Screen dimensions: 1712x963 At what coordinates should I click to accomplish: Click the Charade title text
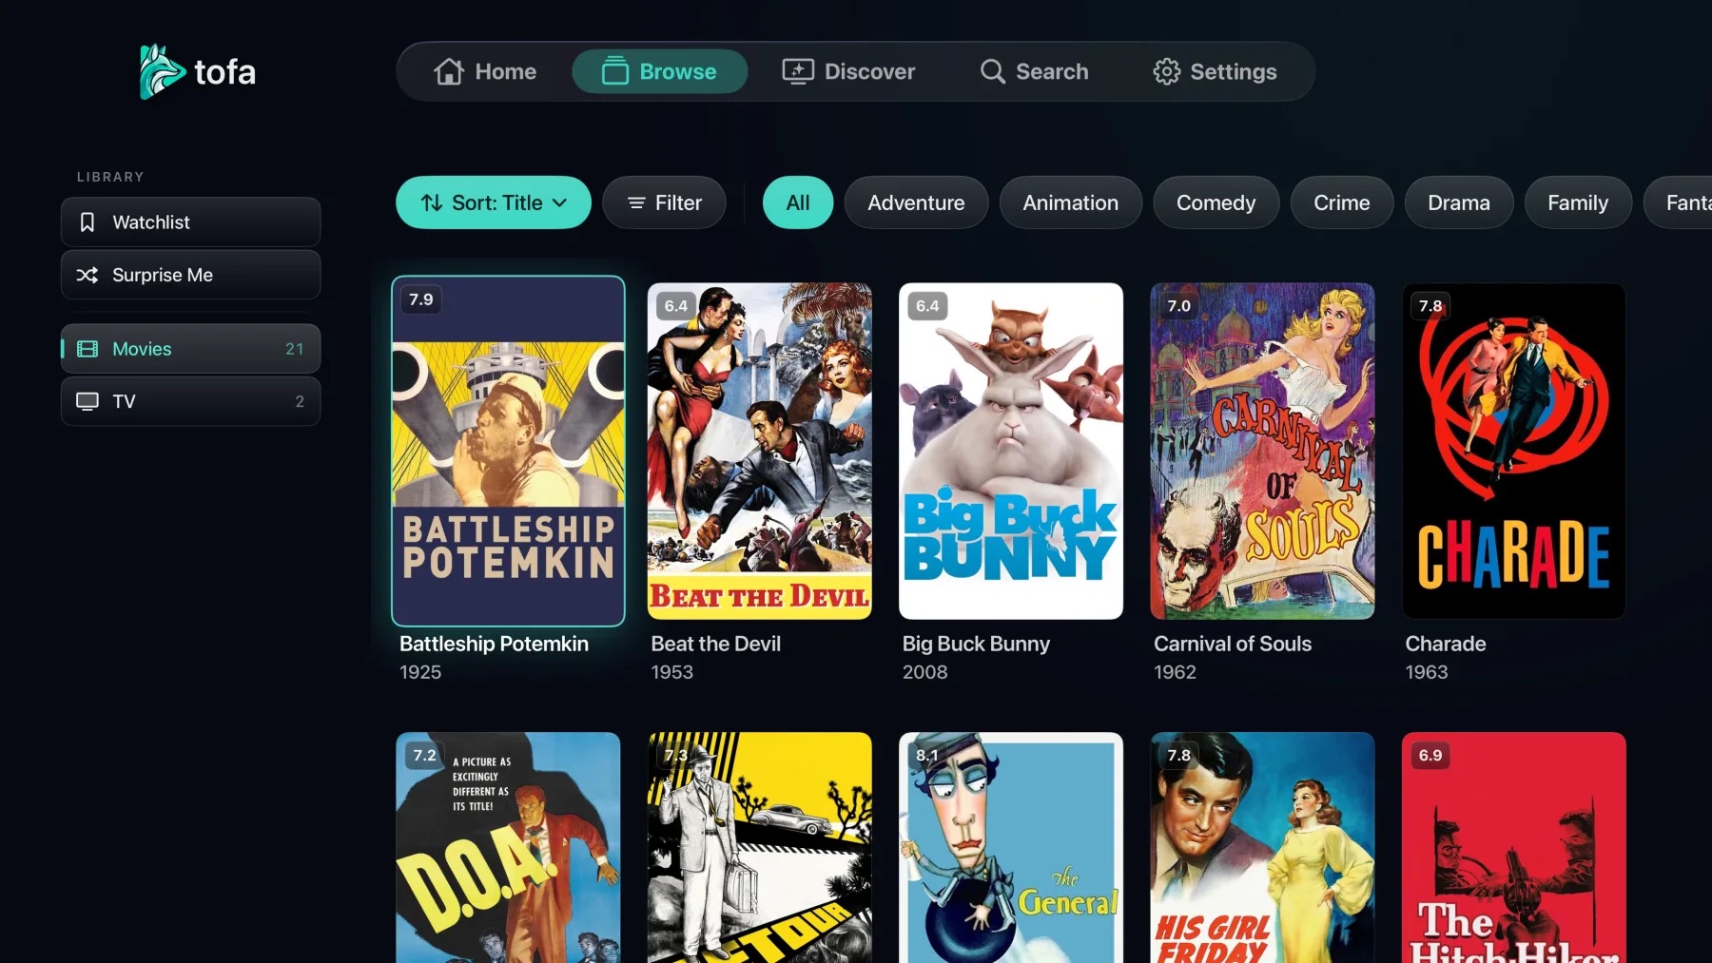[x=1446, y=644]
